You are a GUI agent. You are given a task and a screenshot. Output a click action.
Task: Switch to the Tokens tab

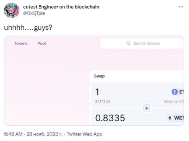[x=21, y=43]
